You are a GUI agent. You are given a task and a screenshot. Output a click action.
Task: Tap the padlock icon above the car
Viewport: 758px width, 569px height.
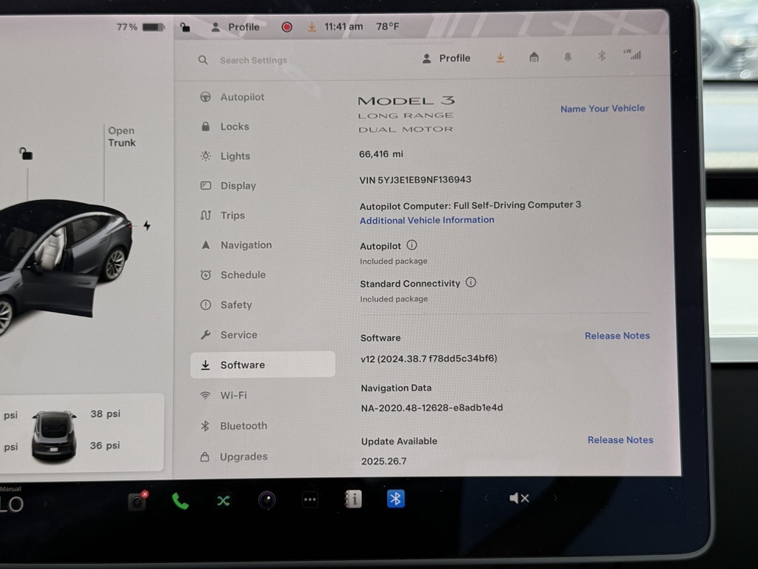point(26,153)
